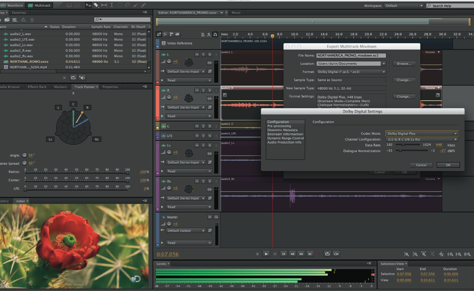The width and height of the screenshot is (474, 291).
Task: Solo the L track
Action: pyautogui.click(x=203, y=54)
